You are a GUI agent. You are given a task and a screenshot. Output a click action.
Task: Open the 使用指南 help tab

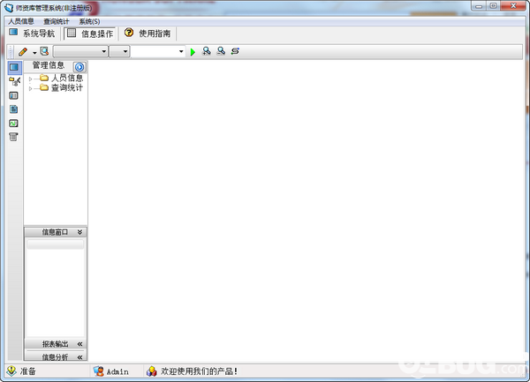coord(148,33)
